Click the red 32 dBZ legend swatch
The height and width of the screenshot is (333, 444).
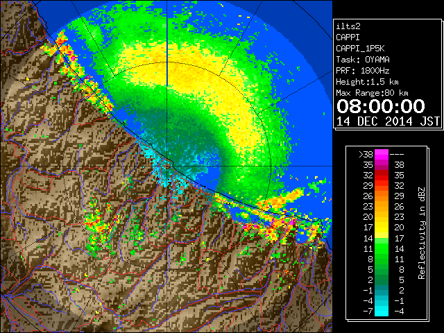tap(382, 176)
